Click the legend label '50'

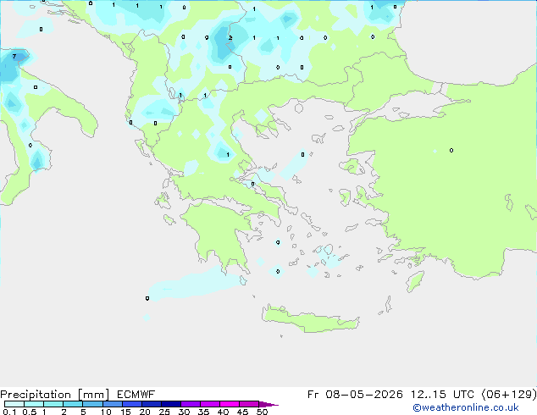(262, 412)
